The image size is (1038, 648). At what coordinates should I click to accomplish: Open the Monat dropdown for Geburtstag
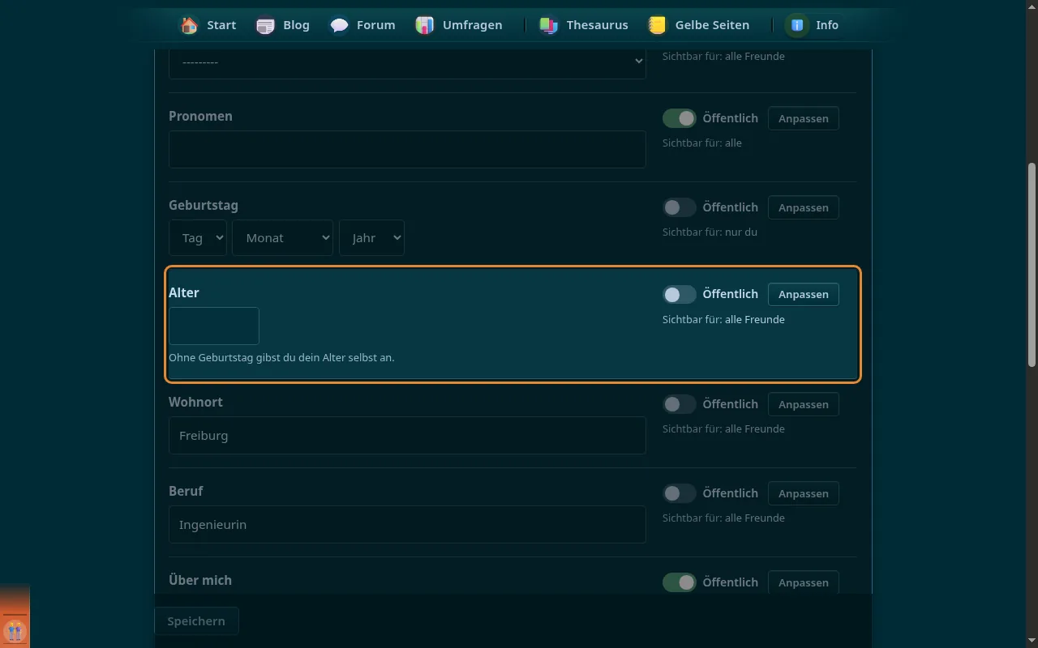click(282, 238)
